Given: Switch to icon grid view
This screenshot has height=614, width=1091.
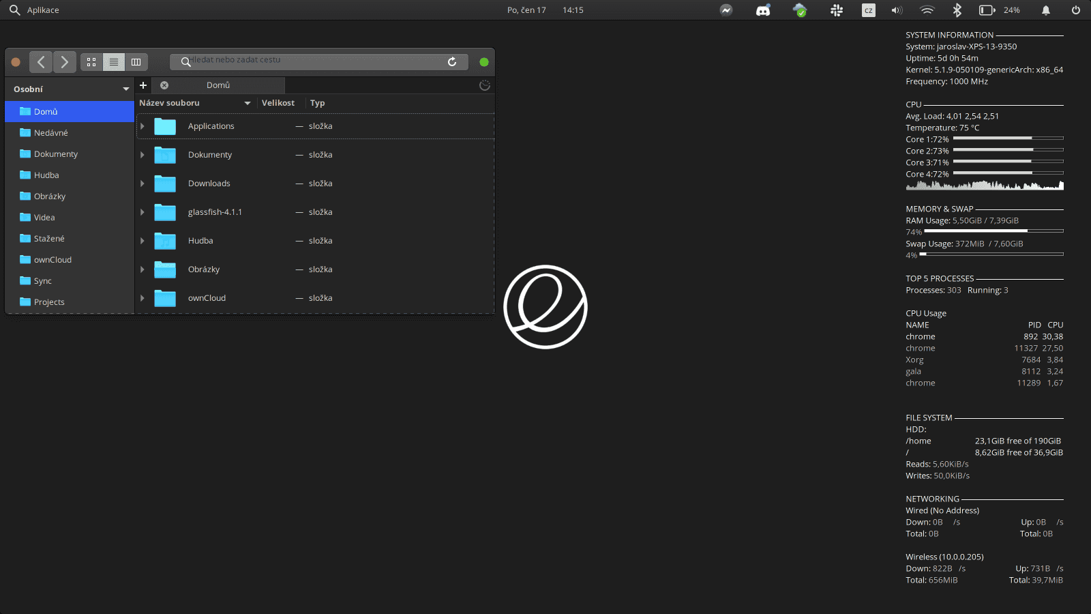Looking at the screenshot, I should [x=91, y=62].
